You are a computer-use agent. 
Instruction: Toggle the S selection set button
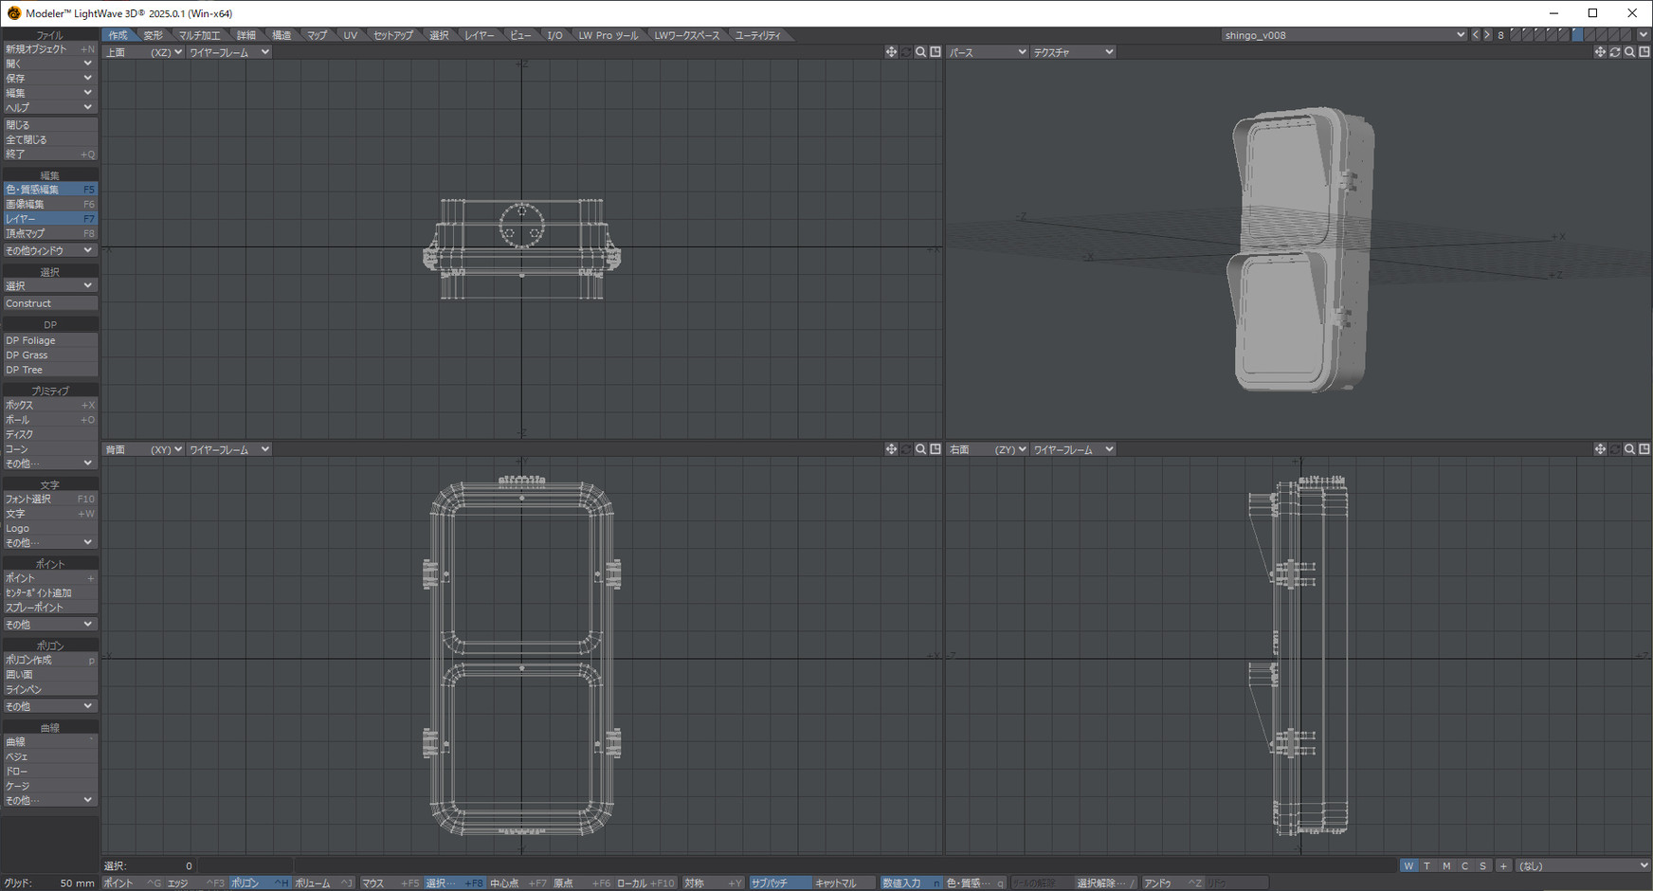pos(1483,865)
